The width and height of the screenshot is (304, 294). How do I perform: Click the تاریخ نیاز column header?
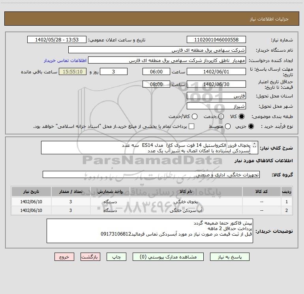pos(31,191)
